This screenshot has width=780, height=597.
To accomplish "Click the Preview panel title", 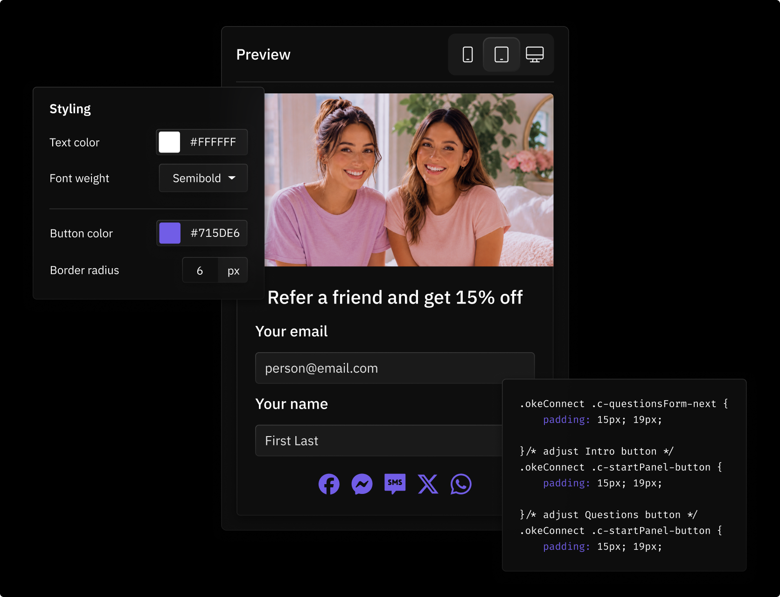I will 263,55.
